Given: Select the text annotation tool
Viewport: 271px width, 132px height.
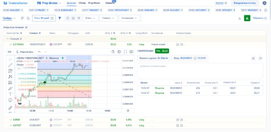Looking at the screenshot, I should tap(10, 94).
